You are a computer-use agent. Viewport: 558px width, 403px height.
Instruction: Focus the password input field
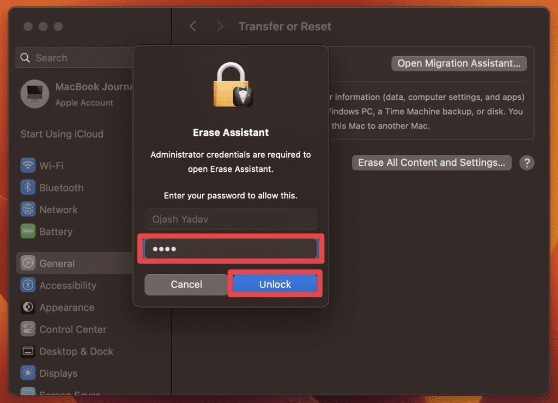(x=231, y=249)
